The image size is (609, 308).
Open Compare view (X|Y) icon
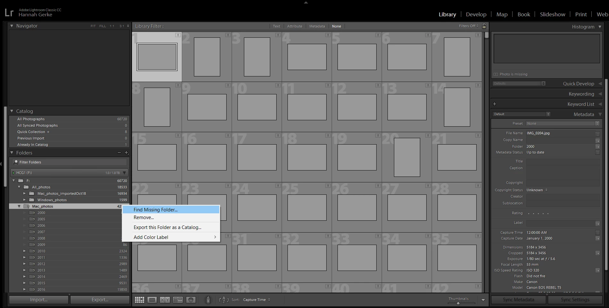coord(165,300)
